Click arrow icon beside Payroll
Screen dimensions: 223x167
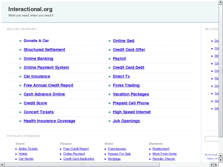[110, 59]
